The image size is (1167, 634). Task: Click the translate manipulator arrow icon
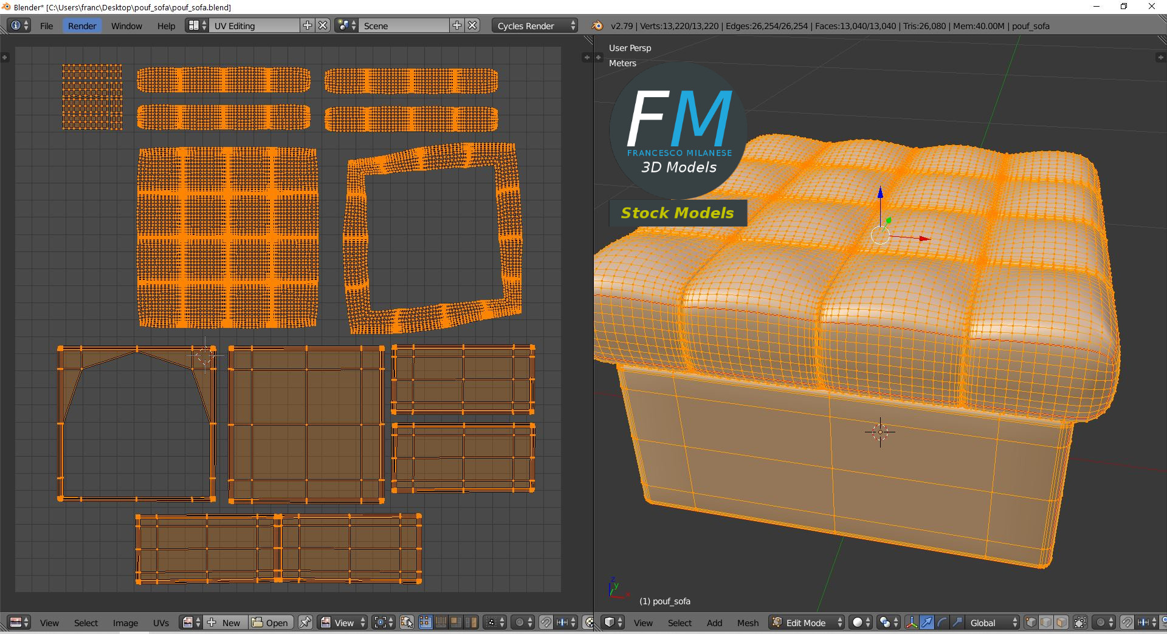(926, 622)
